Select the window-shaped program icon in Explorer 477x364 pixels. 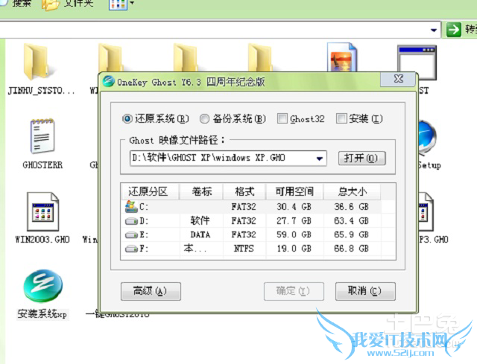click(x=417, y=63)
